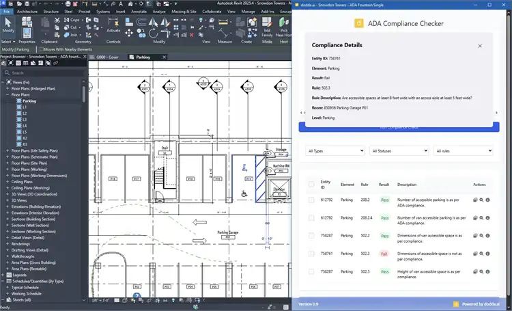Tick the select-all checkbox in table header
512x311 pixels.
pos(311,184)
